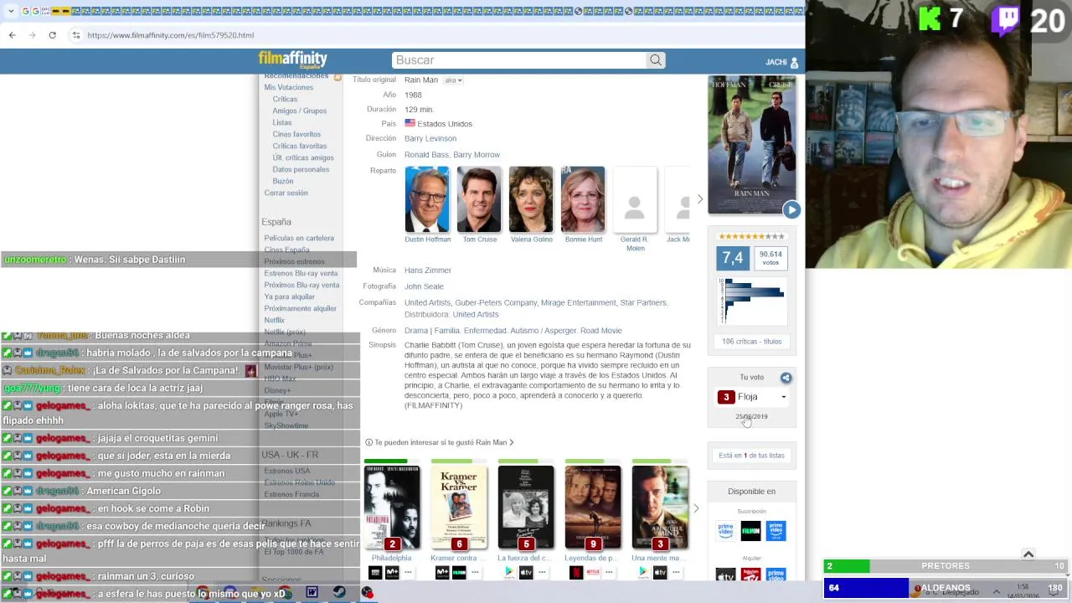Open more providers under Philadelphia
The height and width of the screenshot is (603, 1072).
pos(408,572)
